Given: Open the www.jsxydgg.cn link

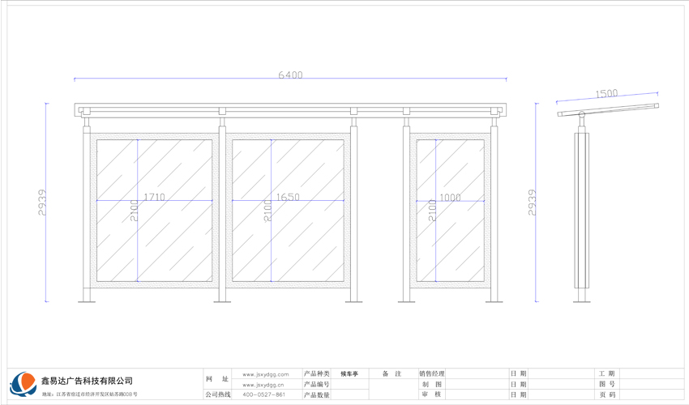Looking at the screenshot, I should [263, 385].
